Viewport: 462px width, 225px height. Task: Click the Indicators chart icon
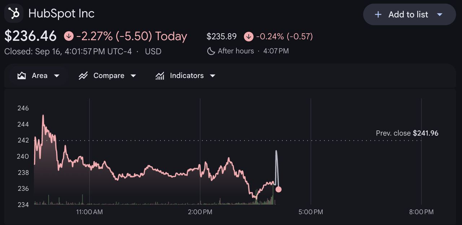[160, 76]
